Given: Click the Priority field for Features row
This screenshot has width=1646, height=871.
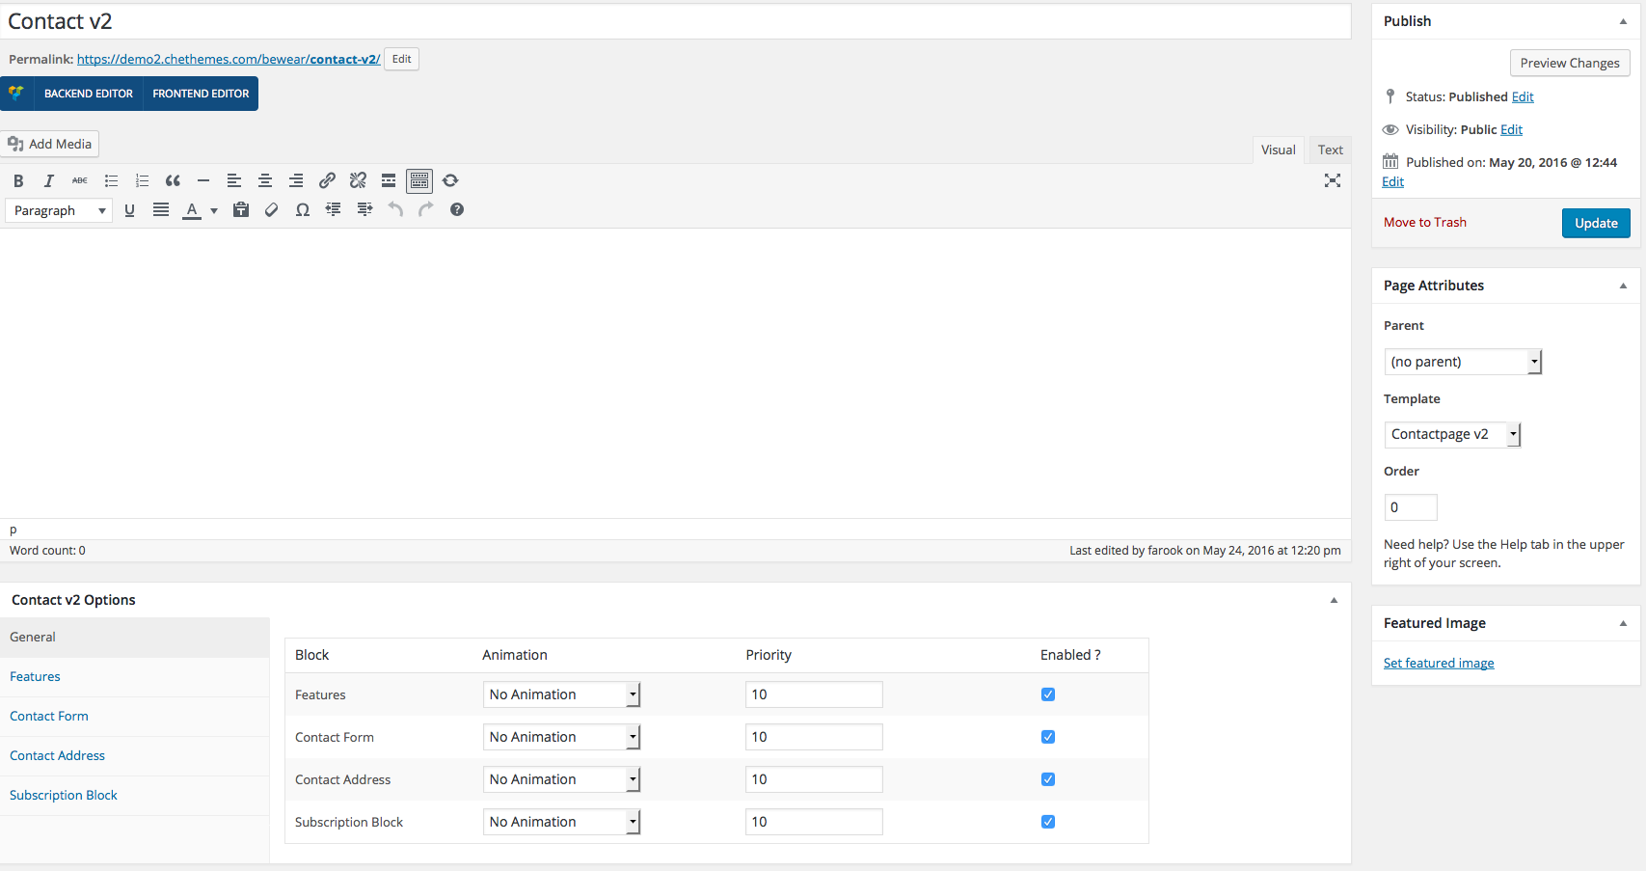Looking at the screenshot, I should click(814, 694).
